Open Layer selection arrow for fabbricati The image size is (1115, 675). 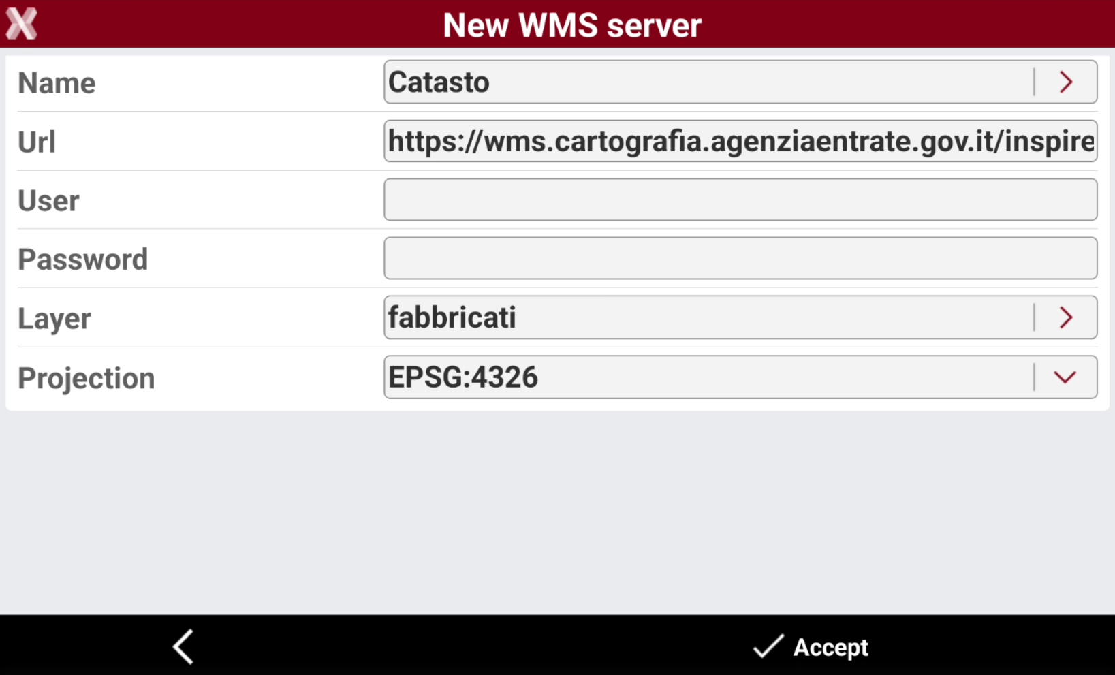click(1066, 317)
